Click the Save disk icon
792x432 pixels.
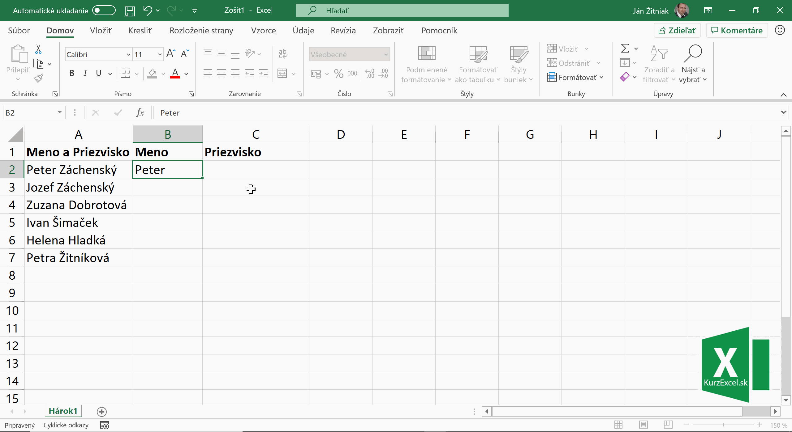(130, 11)
